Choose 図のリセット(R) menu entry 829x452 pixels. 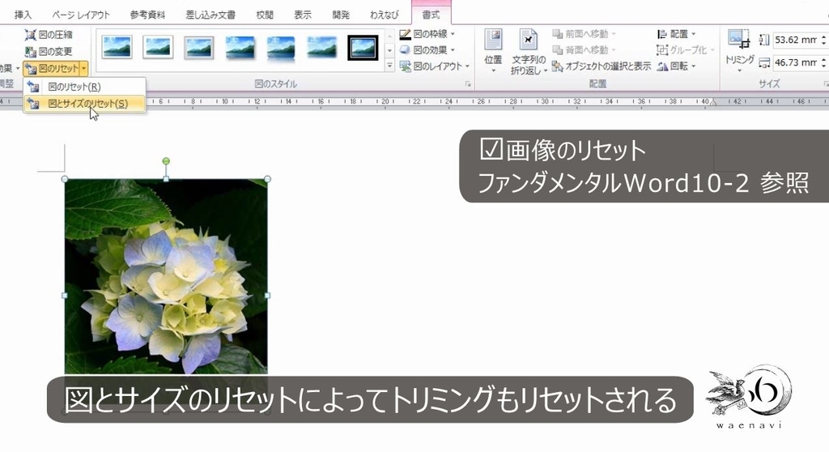[x=84, y=87]
